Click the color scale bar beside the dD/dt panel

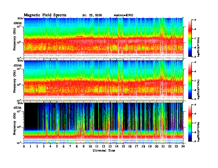coord(190,81)
